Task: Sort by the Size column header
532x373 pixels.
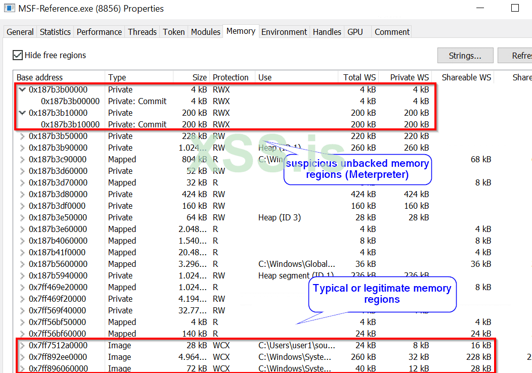Action: point(191,77)
